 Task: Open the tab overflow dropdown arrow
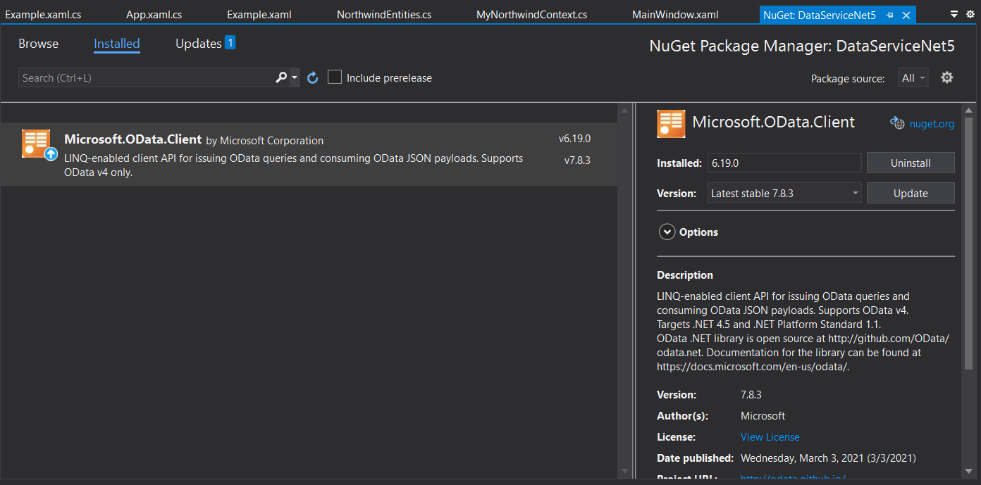coord(954,14)
